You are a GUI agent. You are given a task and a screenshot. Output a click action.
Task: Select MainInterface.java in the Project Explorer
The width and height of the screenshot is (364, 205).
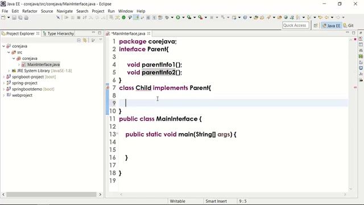click(x=43, y=64)
